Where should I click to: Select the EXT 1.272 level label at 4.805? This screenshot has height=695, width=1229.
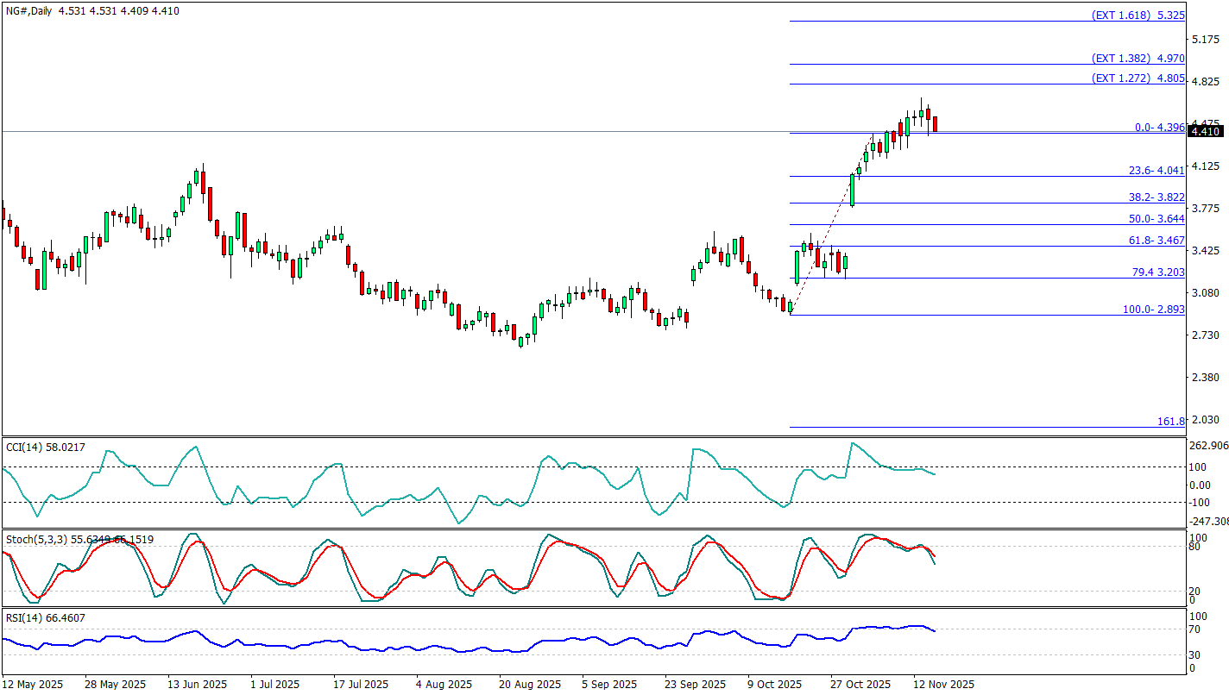coord(1138,78)
